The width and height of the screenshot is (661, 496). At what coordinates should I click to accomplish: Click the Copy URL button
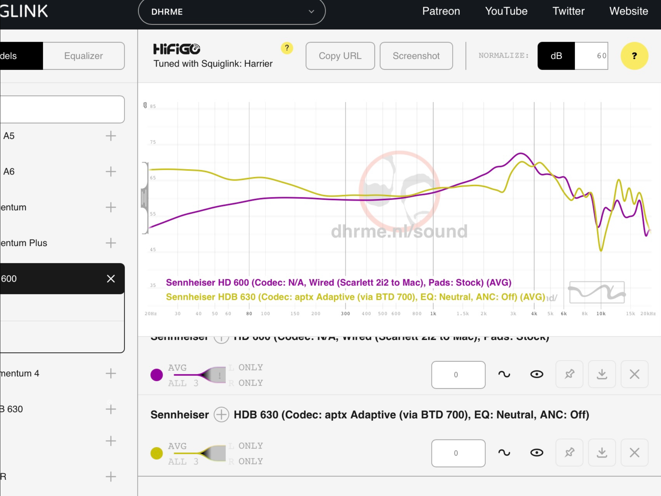pos(340,56)
